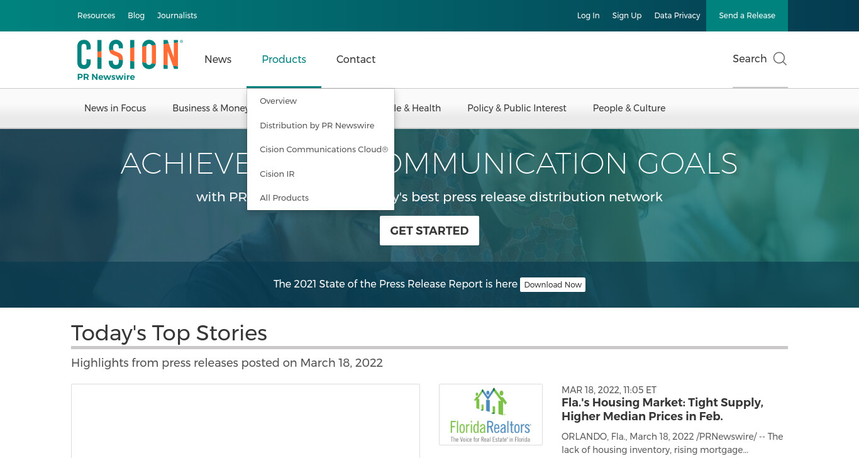
Task: Click Log In in the top bar
Action: coord(588,16)
